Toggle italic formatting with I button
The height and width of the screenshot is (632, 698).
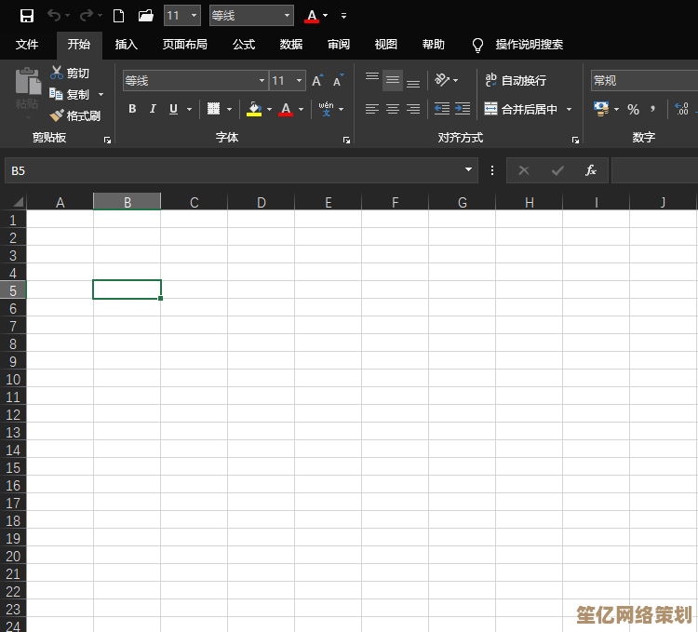click(153, 109)
